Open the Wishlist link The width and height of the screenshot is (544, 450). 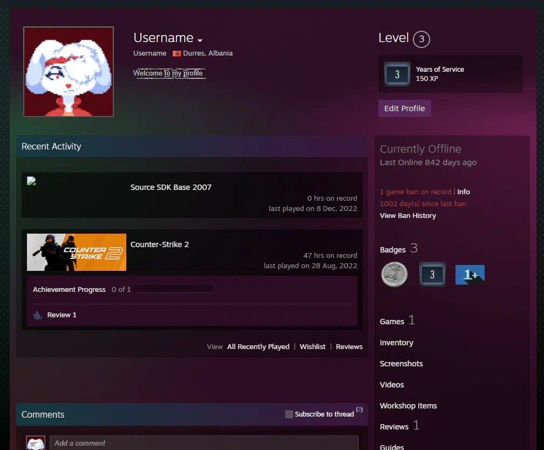[312, 346]
